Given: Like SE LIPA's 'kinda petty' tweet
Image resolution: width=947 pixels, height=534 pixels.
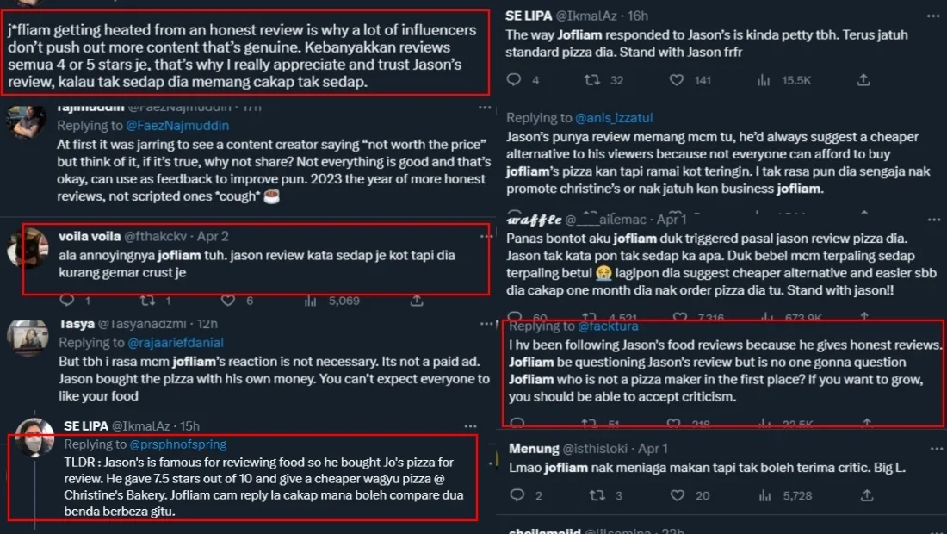Looking at the screenshot, I should coord(678,80).
